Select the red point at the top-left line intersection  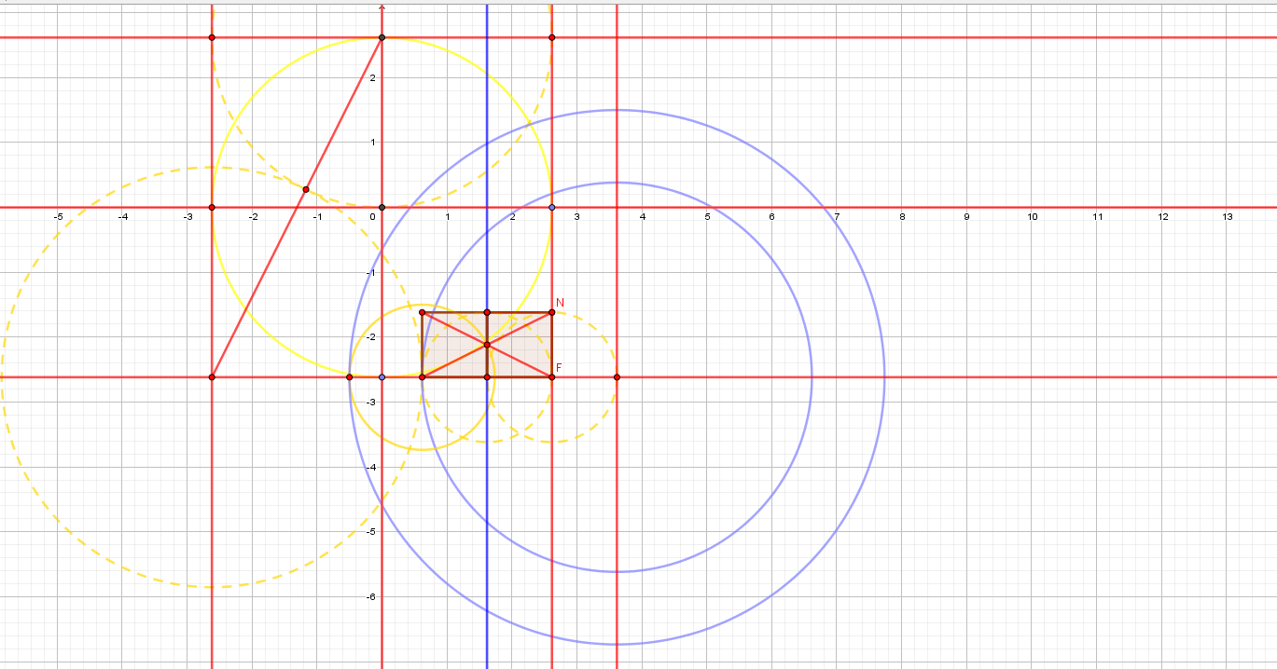click(x=212, y=37)
